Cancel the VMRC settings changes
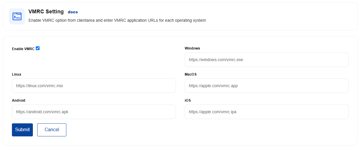 [52, 130]
